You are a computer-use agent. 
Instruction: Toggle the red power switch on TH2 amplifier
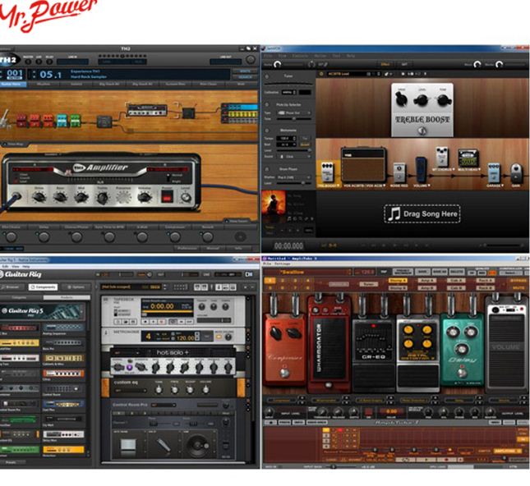167,197
